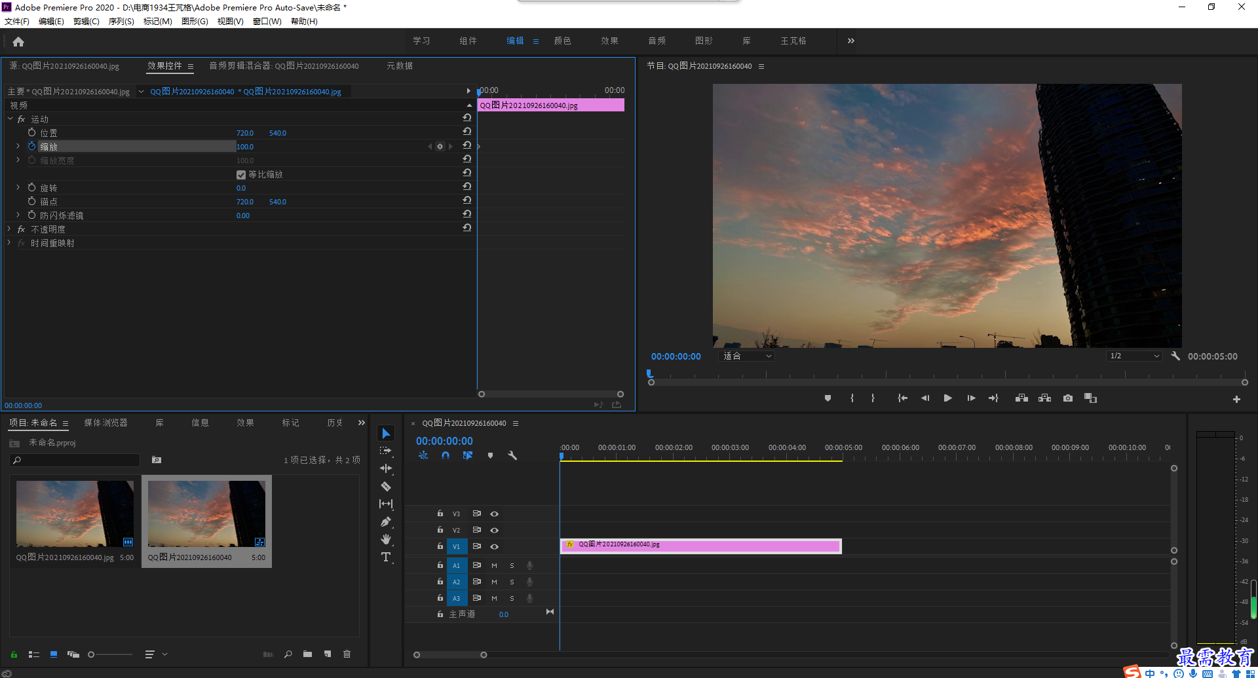The height and width of the screenshot is (678, 1258).
Task: Reset the Position parameter
Action: tap(467, 132)
